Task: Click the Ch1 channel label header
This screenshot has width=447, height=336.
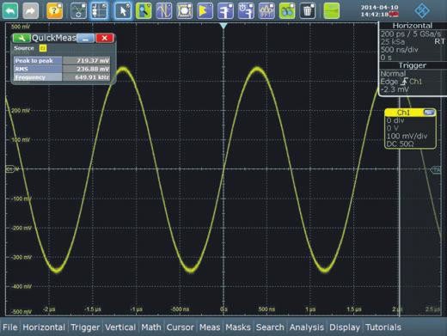Action: coord(403,113)
